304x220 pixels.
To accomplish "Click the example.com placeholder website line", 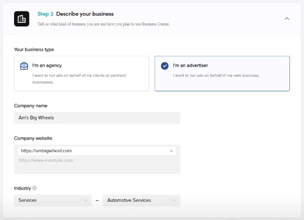I will [x=46, y=160].
